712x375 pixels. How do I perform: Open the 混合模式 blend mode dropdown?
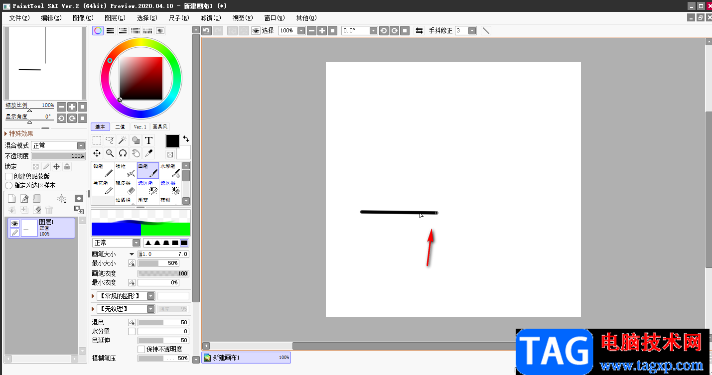[x=81, y=145]
